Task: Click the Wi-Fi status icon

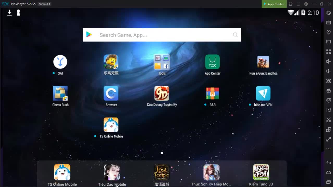Action: [x=291, y=12]
